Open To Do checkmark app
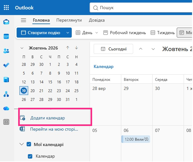 click(6, 65)
